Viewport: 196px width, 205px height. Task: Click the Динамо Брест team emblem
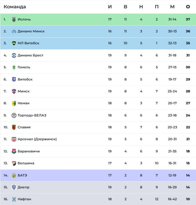[x=14, y=55]
